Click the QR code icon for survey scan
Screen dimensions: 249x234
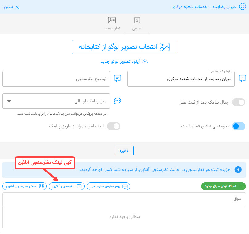click(42, 186)
